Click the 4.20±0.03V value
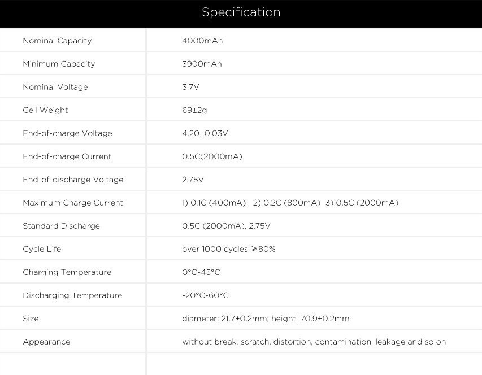 coord(205,133)
